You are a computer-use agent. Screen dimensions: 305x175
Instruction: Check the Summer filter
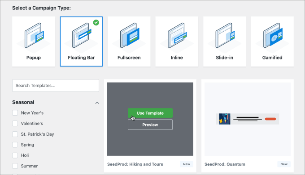click(x=15, y=166)
